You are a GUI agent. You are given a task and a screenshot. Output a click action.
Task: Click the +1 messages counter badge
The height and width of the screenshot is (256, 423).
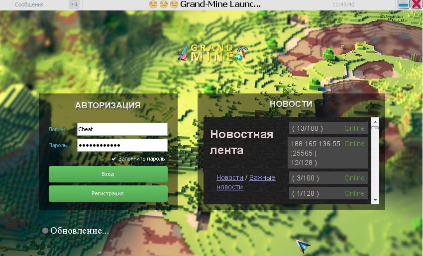click(74, 4)
